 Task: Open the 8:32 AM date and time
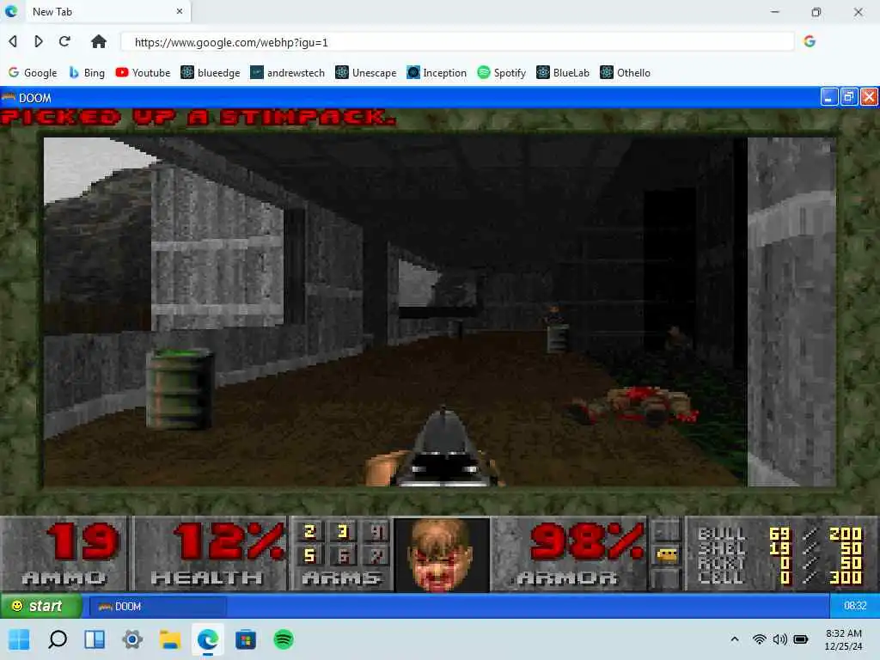(x=844, y=639)
